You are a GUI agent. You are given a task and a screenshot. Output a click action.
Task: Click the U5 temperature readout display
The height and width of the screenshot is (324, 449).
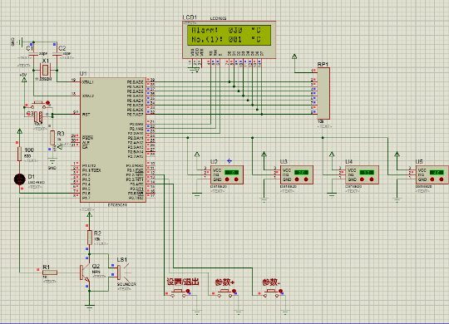tap(437, 173)
